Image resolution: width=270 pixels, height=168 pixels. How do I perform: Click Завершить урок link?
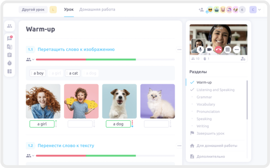(210, 133)
